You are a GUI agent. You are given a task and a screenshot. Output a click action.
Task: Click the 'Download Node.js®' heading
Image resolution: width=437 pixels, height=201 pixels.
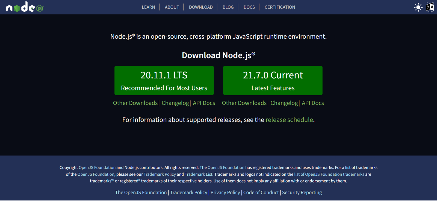[218, 55]
